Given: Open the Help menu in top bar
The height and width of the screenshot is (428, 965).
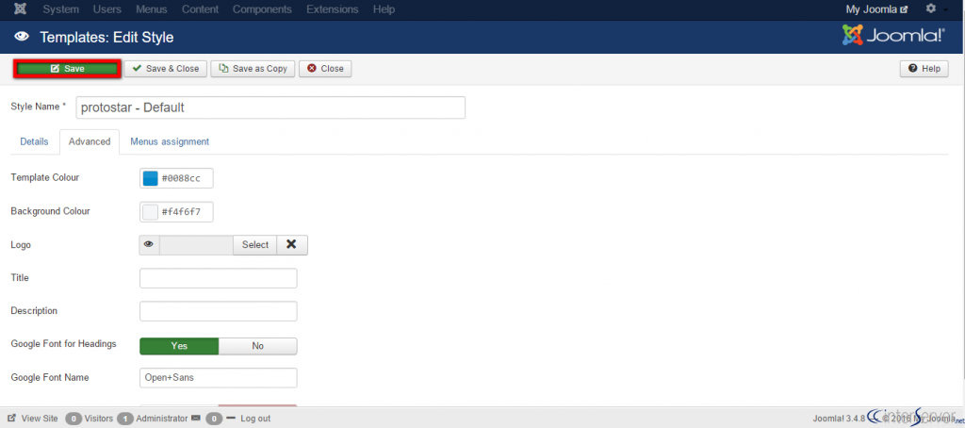Looking at the screenshot, I should click(x=384, y=9).
